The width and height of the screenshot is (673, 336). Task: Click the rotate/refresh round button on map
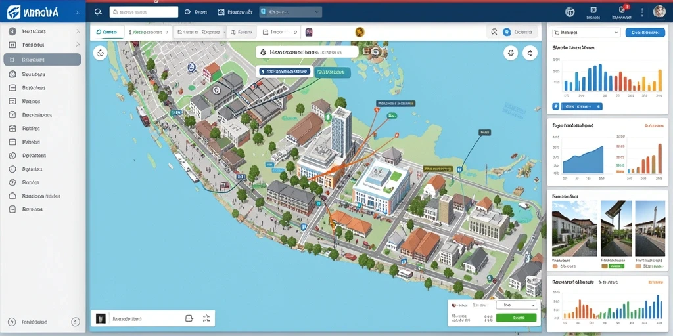click(x=530, y=52)
